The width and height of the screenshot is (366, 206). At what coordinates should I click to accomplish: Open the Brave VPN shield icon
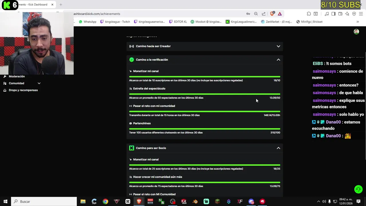click(354, 14)
